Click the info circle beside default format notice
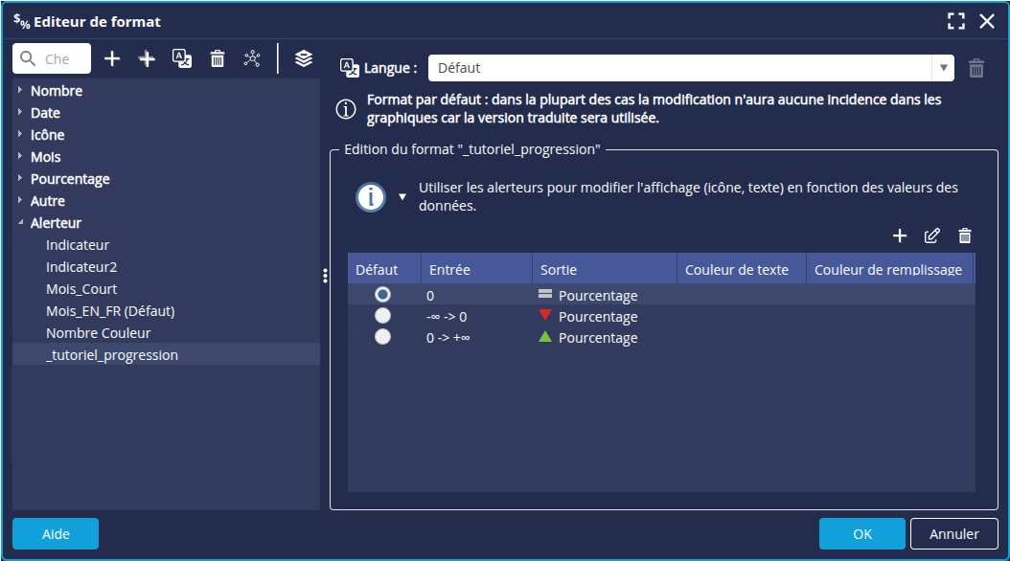Image resolution: width=1010 pixels, height=561 pixels. tap(346, 109)
